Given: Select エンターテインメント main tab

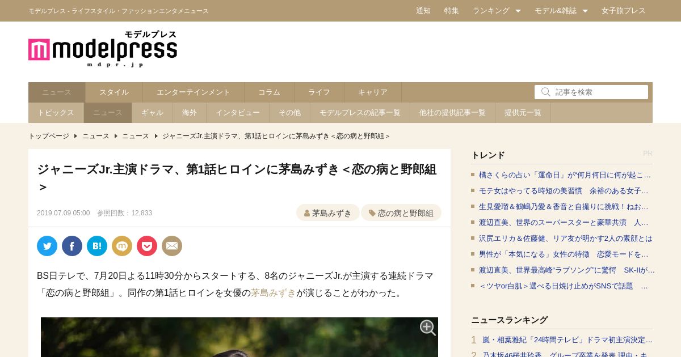Looking at the screenshot, I should click(x=194, y=92).
